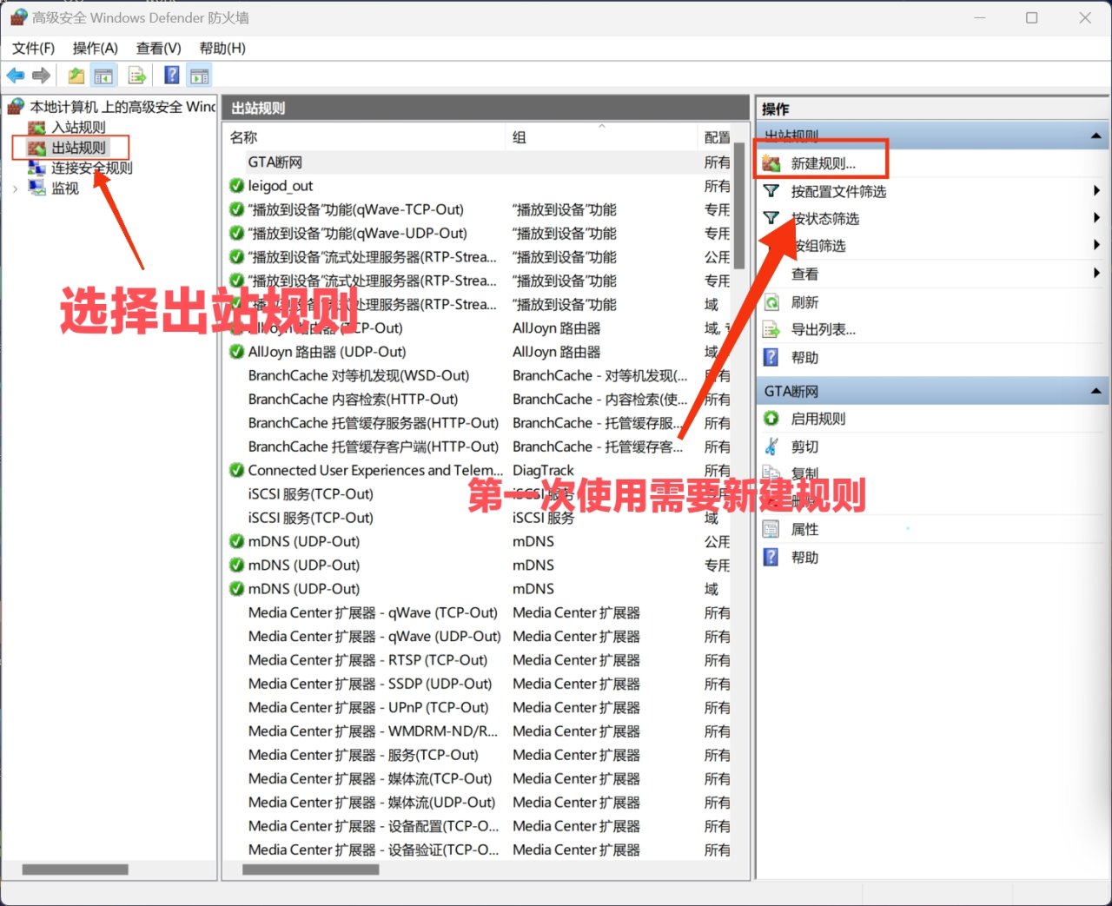Select the root node 本地计算机上的高级安全
Image resolution: width=1112 pixels, height=906 pixels.
(x=122, y=107)
